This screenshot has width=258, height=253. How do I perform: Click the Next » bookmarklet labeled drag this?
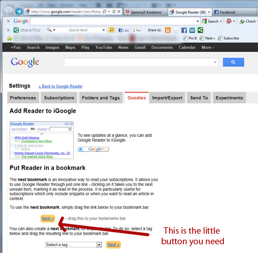pyautogui.click(x=48, y=218)
